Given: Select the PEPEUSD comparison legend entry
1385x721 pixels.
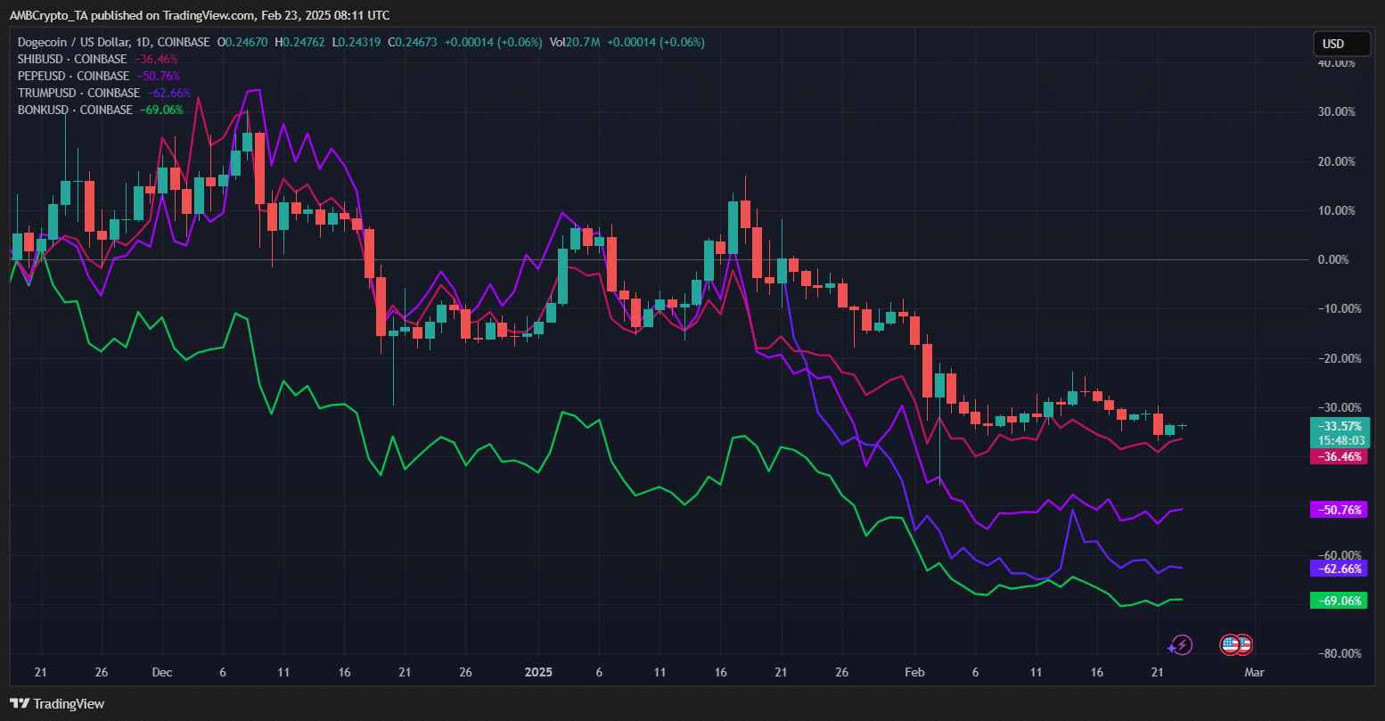Looking at the screenshot, I should 73,76.
